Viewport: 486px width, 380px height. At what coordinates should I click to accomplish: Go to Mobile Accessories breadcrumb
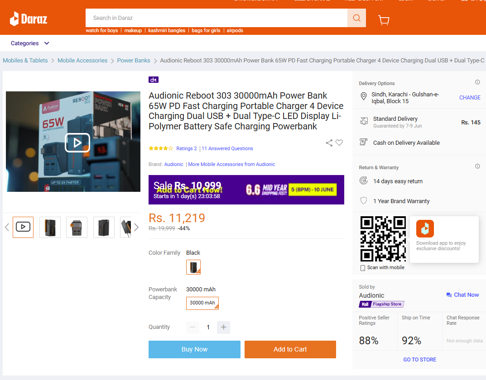click(82, 60)
